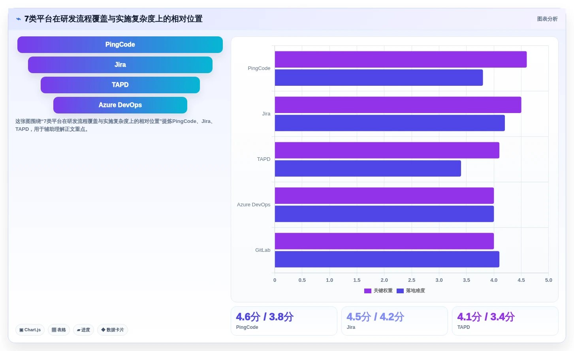Click the chart title 7类平台在研发流程覆盖
Viewport: 574px width, 351px height.
click(x=113, y=19)
